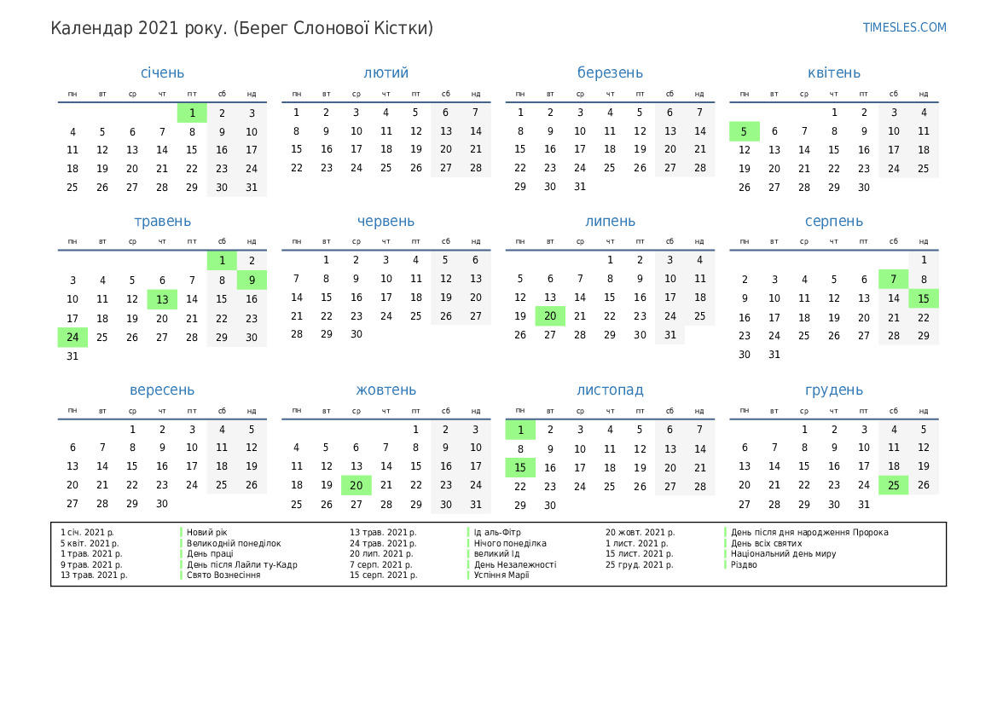Open the TIMESLES.COM link
Screen dimensions: 997x705
pos(904,27)
